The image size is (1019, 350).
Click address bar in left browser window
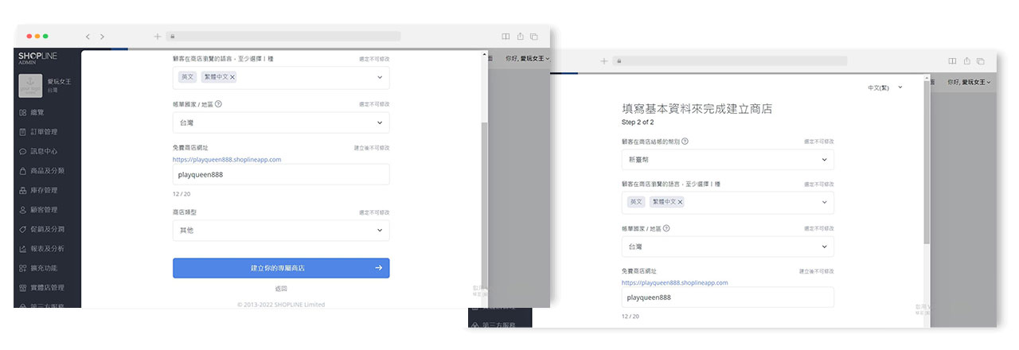click(x=283, y=37)
